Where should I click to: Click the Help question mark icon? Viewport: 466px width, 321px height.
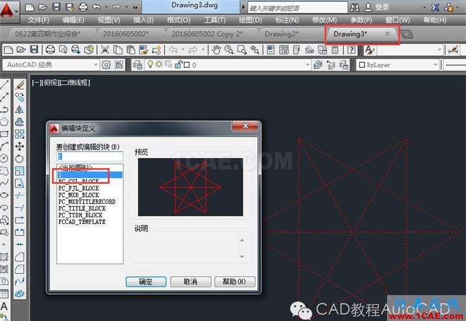pyautogui.click(x=351, y=50)
